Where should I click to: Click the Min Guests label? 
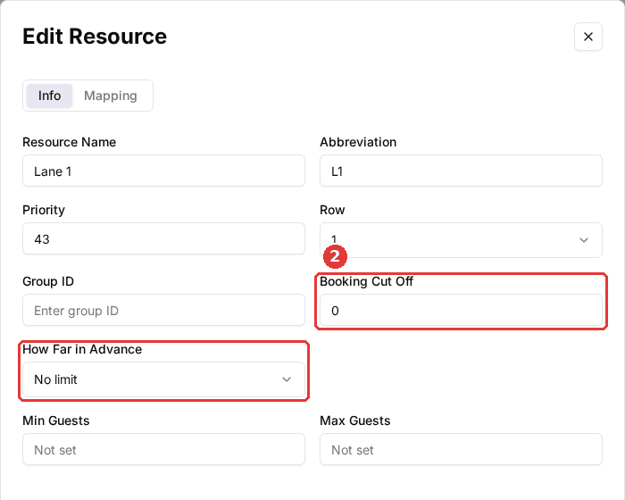[55, 421]
